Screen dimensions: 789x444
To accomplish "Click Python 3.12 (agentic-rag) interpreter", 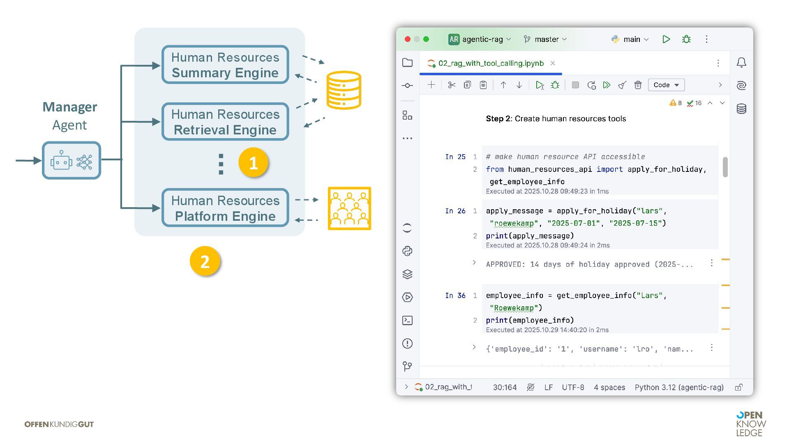I will click(679, 387).
